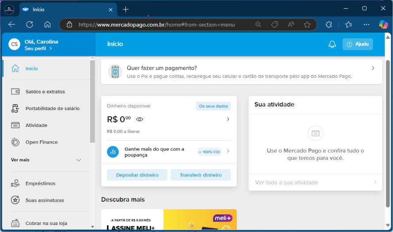Open the zoom out magnifier icon
The image size is (393, 232).
258,25
